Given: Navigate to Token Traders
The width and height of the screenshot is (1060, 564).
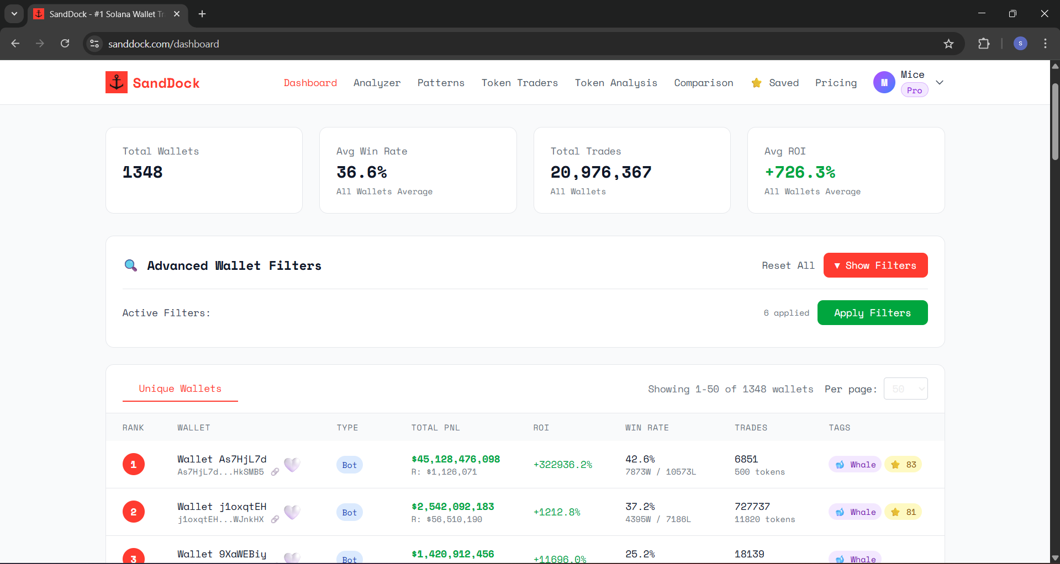Looking at the screenshot, I should (x=520, y=83).
